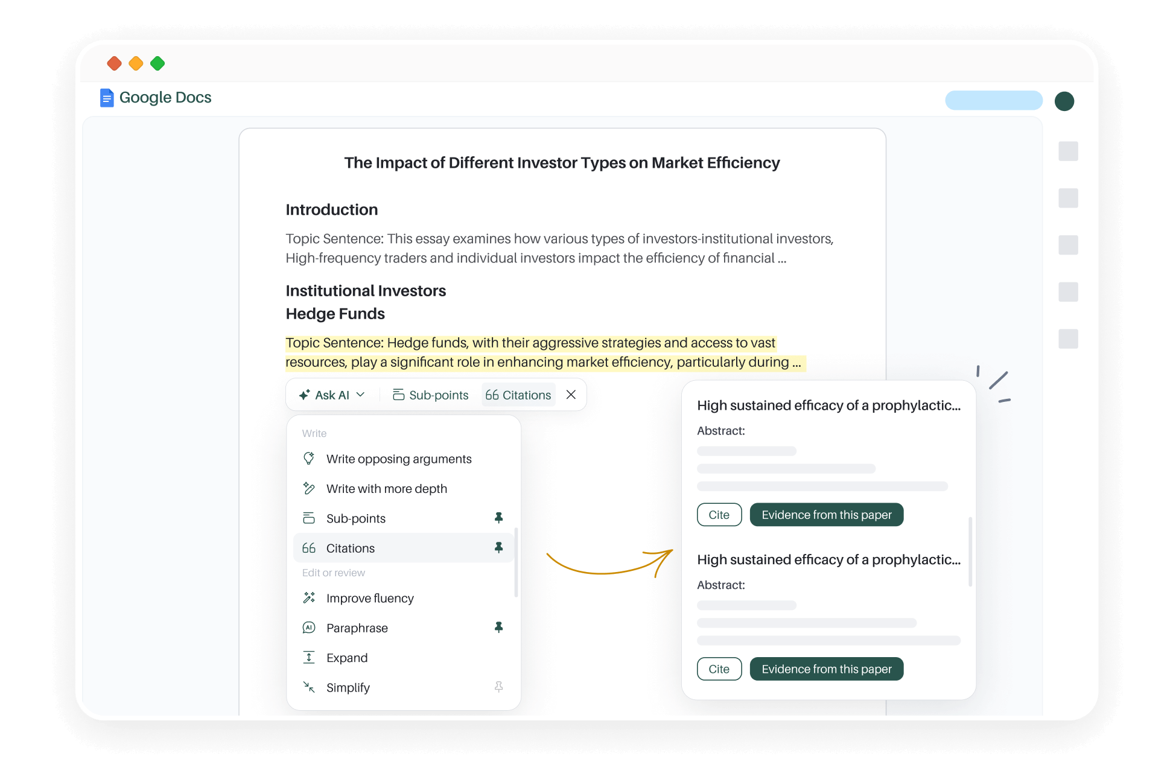Close the AI assistant popup
The height and width of the screenshot is (779, 1173).
pos(571,395)
